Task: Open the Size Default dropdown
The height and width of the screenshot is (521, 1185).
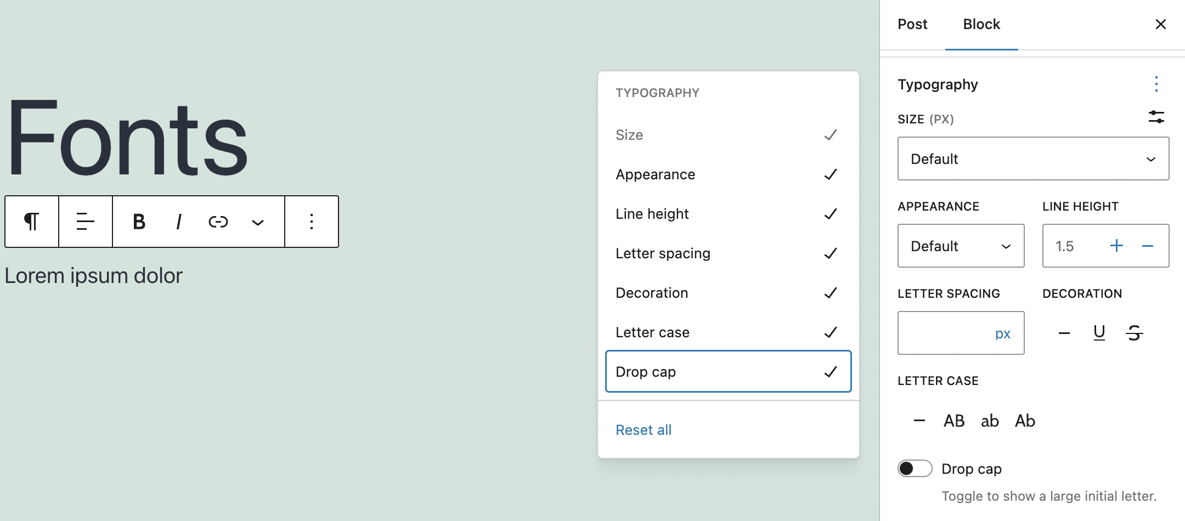Action: click(x=1033, y=158)
